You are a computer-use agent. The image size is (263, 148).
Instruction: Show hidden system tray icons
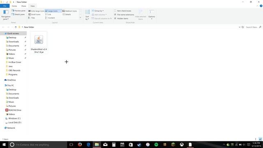click(224, 144)
